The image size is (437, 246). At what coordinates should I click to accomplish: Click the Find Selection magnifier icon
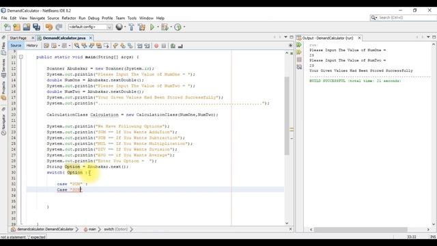(x=76, y=46)
